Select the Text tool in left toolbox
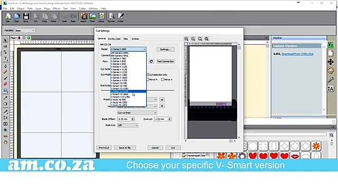Viewport: 338px width, 190px height. 6,59
